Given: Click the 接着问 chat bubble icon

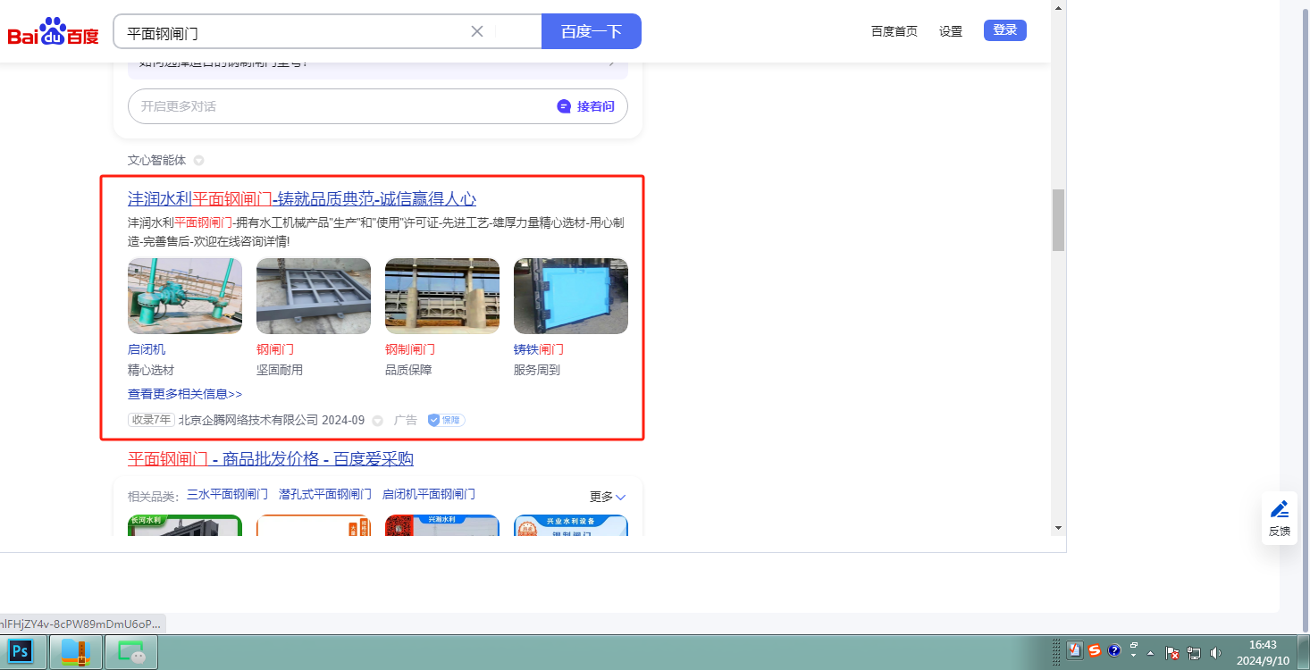Looking at the screenshot, I should (x=564, y=106).
